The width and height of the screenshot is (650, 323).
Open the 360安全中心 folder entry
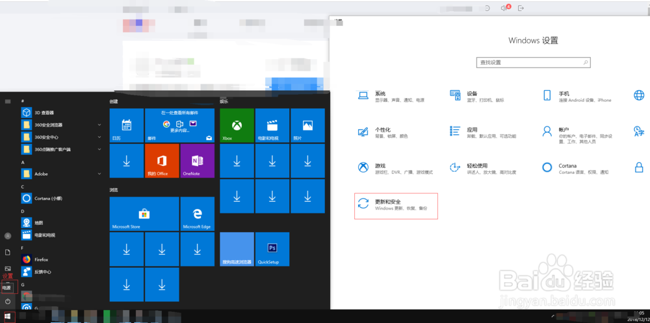click(x=62, y=137)
